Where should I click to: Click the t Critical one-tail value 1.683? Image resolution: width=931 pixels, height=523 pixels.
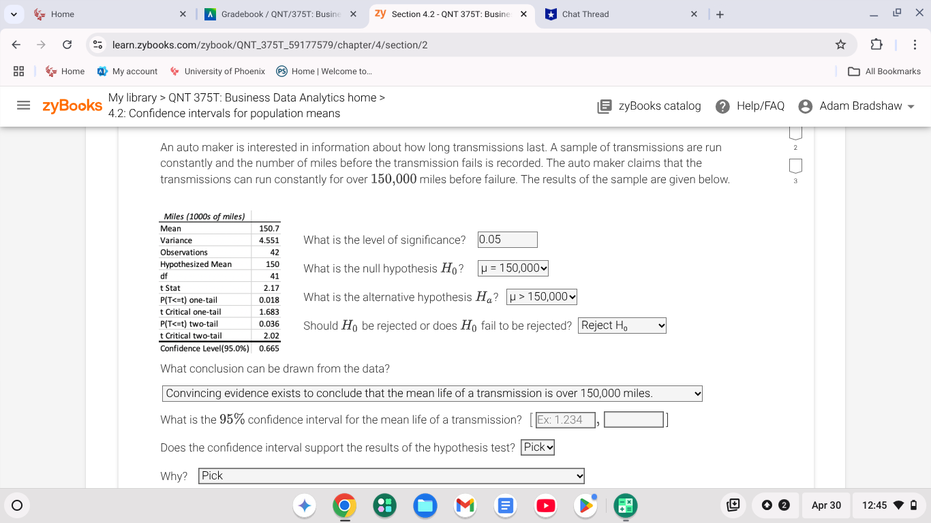[269, 312]
